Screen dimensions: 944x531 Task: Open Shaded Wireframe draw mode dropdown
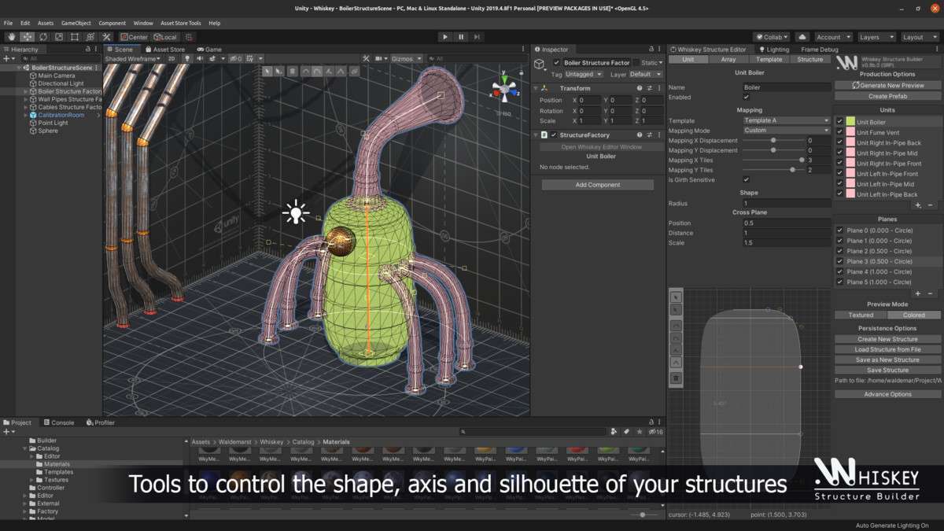[133, 59]
